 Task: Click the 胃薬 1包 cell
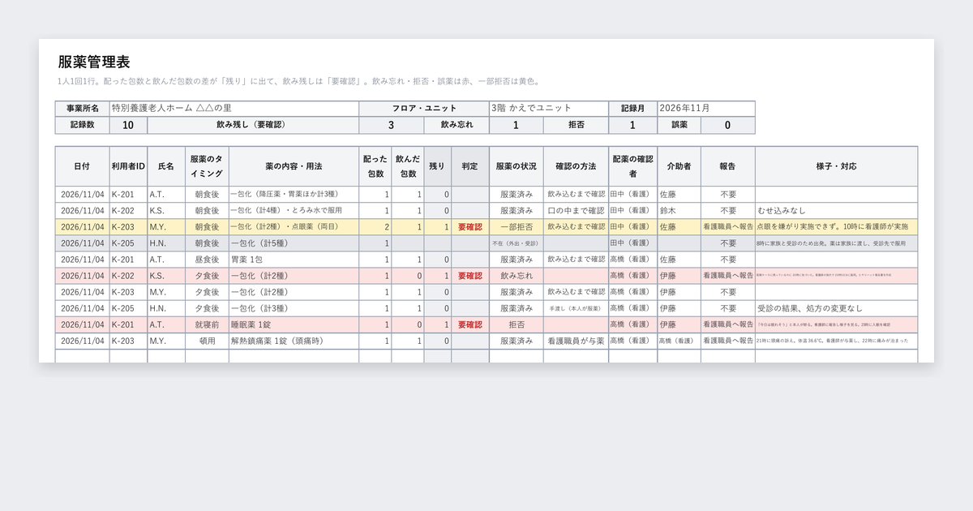[294, 260]
